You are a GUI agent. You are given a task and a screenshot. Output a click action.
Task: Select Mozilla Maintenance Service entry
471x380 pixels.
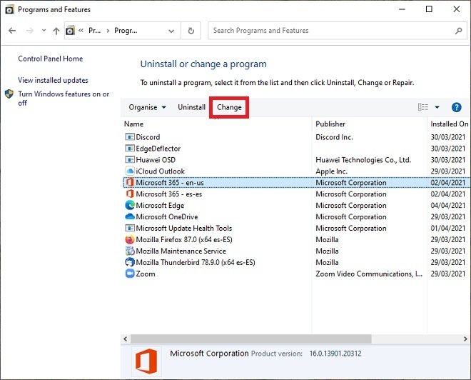(x=181, y=251)
